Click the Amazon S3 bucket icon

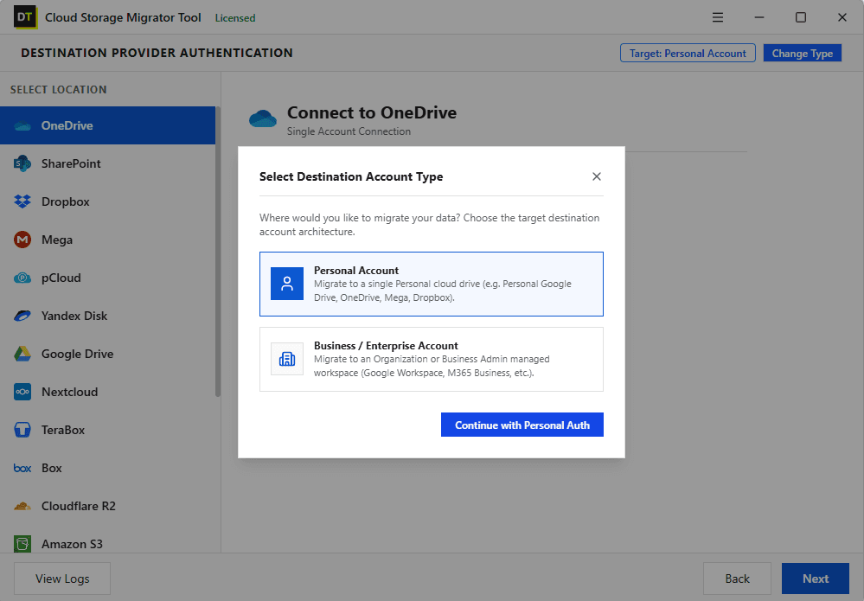coord(22,544)
